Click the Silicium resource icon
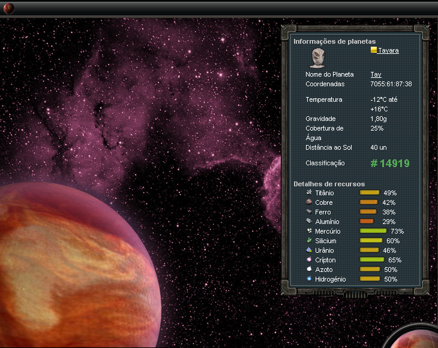 tap(309, 241)
